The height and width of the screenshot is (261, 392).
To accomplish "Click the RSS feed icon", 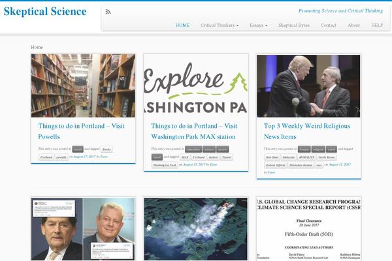I will tap(108, 12).
